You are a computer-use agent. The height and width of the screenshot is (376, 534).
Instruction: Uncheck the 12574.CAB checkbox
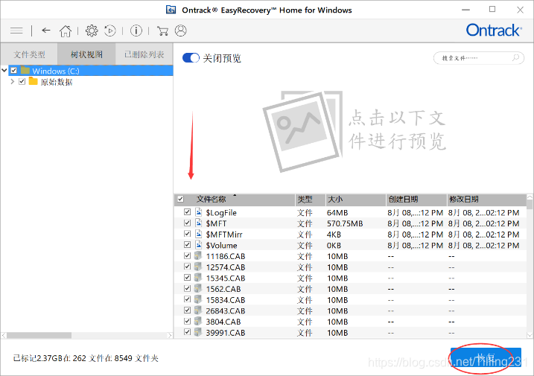coord(187,267)
